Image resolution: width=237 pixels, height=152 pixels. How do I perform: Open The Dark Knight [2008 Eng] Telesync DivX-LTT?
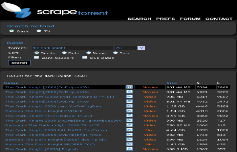[x=60, y=97]
